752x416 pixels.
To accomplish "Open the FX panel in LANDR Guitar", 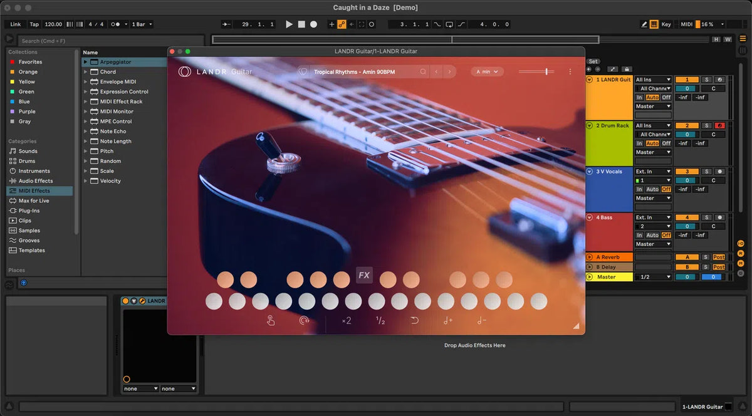I will coord(364,275).
